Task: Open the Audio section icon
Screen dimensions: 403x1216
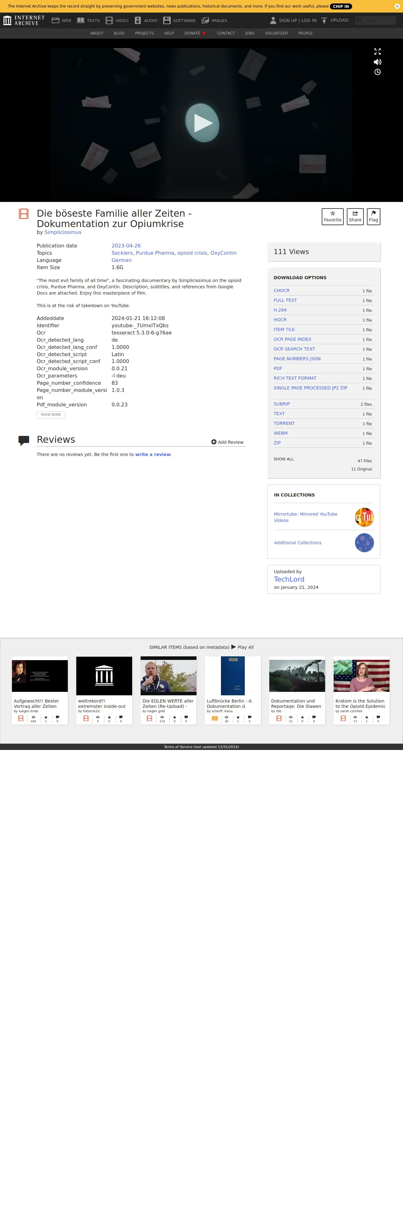Action: tap(138, 20)
